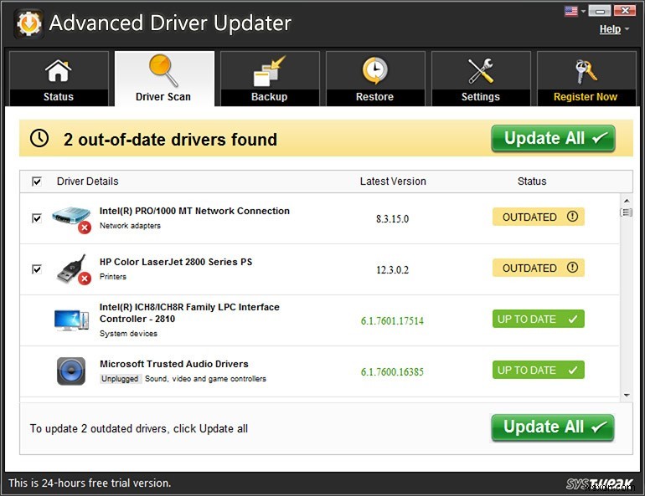The width and height of the screenshot is (645, 496).
Task: Expand the Help menu dropdown arrow
Action: coord(627,29)
